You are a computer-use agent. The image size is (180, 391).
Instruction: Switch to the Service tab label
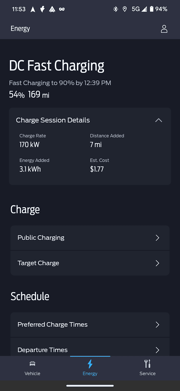(x=147, y=374)
